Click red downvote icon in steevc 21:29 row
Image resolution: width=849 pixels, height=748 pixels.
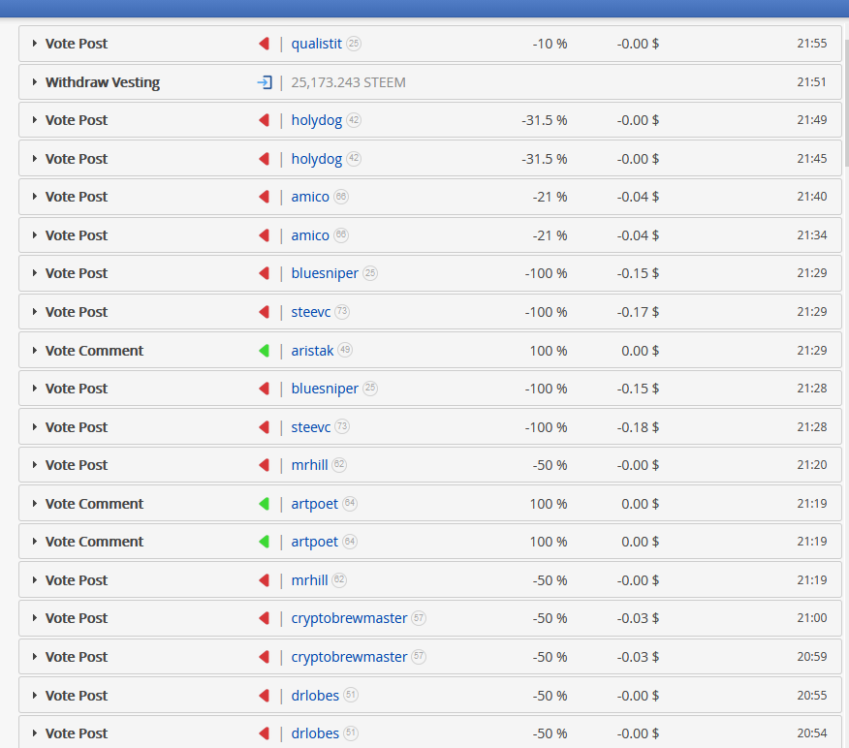[265, 312]
